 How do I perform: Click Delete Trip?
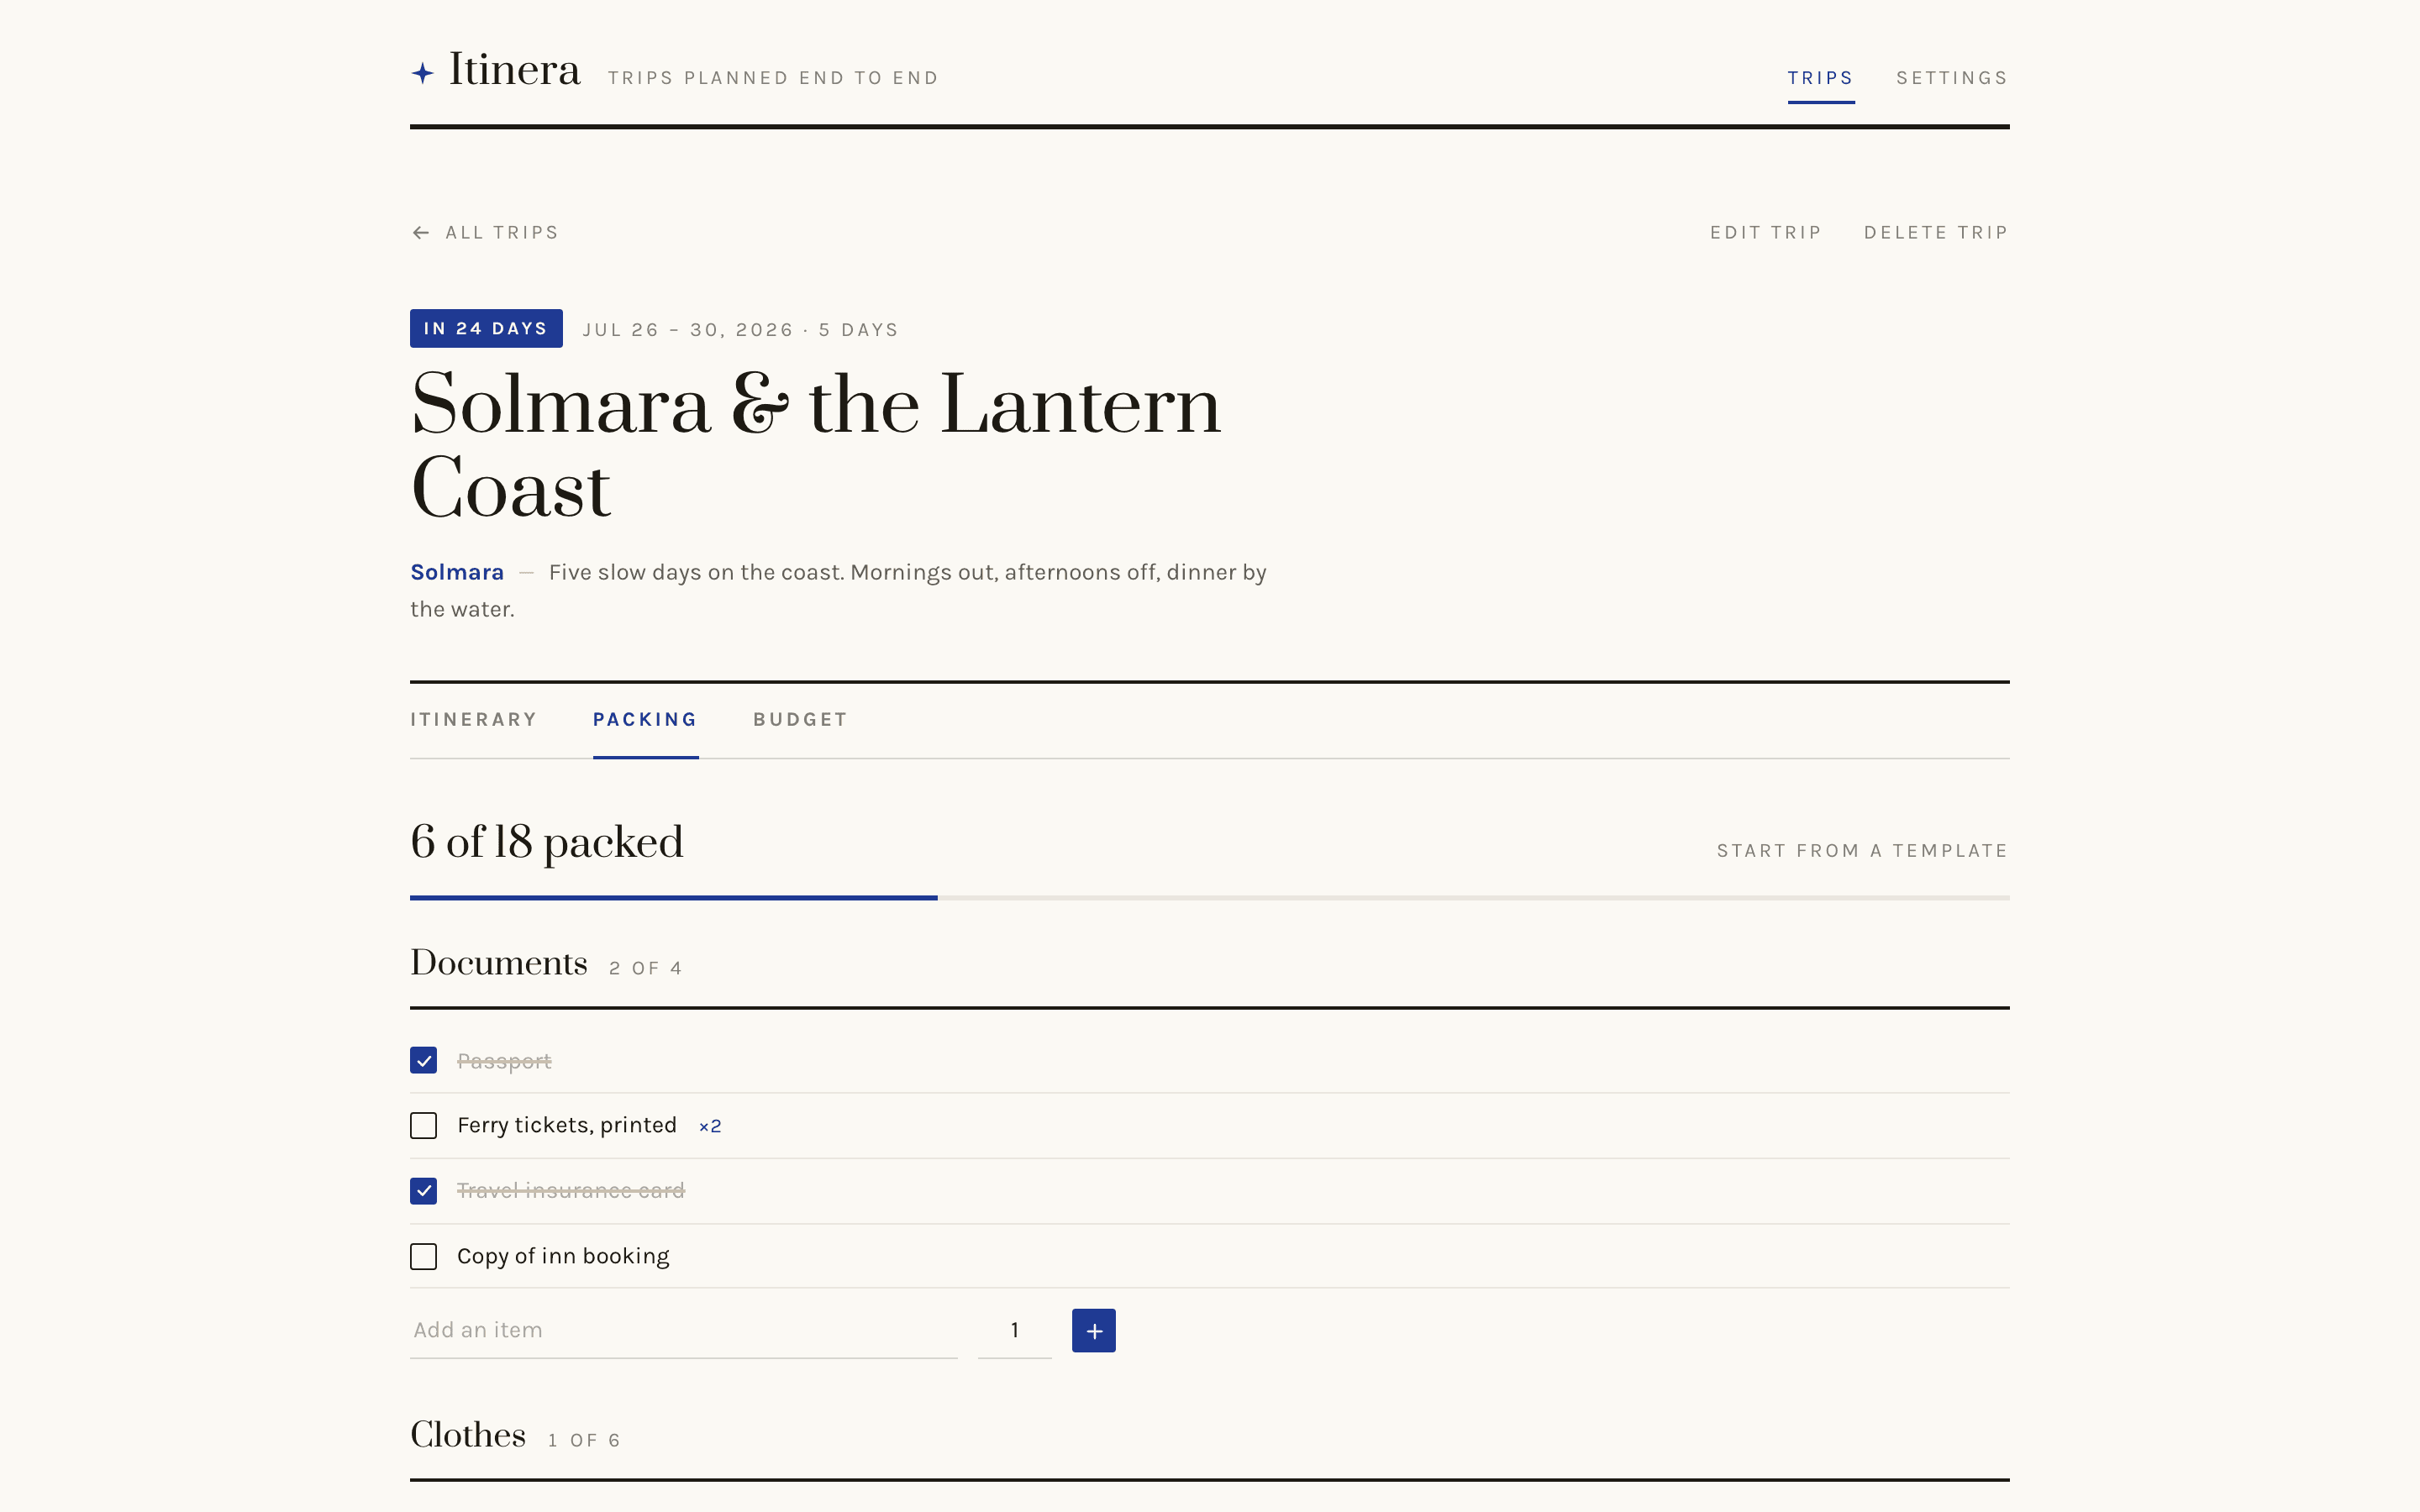tap(1935, 232)
